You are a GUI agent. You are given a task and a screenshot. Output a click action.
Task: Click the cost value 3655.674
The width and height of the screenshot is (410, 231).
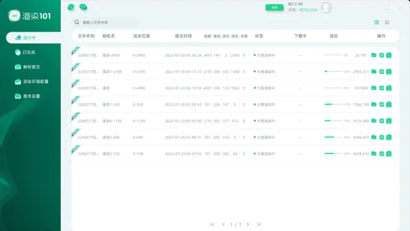[361, 153]
